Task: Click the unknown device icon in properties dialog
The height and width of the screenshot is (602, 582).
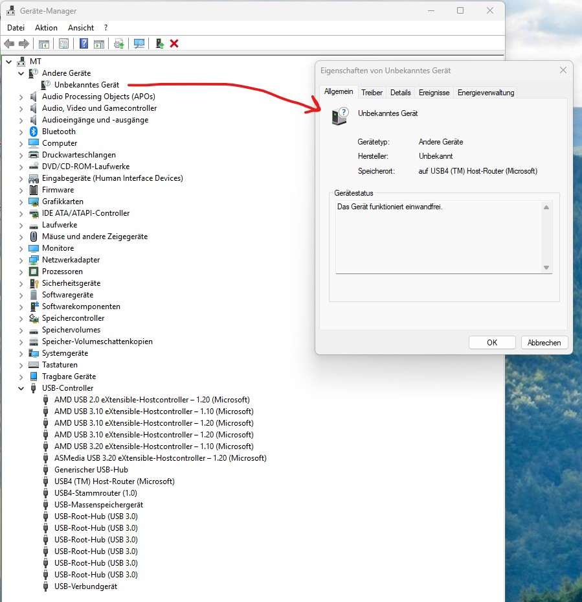Action: [x=340, y=117]
